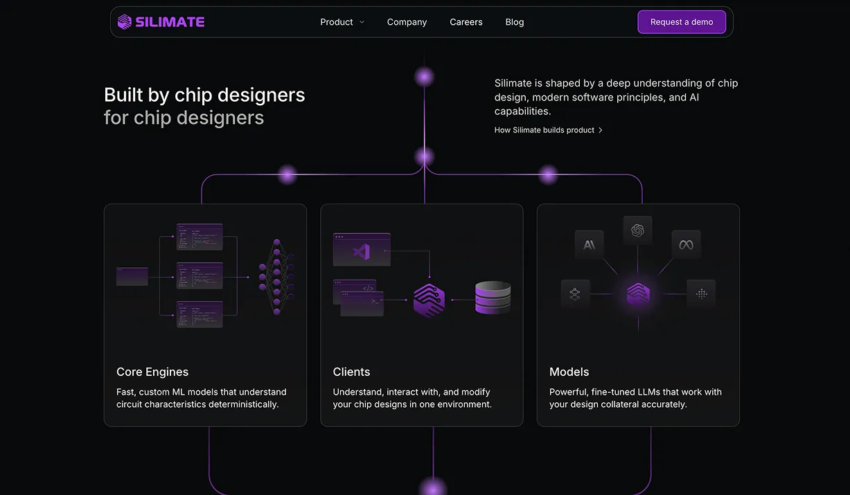Click the Core Engines card title

[152, 372]
